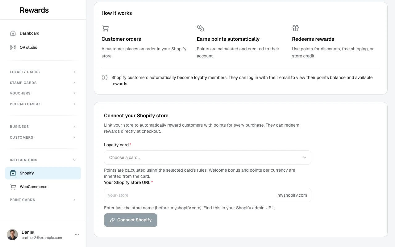395x247 pixels.
Task: Expand the Customers section
Action: 43,137
